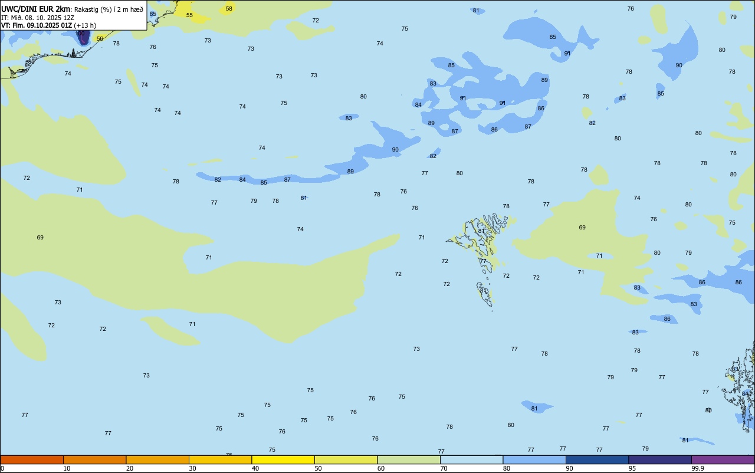Click the (+13 h) forecast offset text
The image size is (755, 473).
pos(85,25)
